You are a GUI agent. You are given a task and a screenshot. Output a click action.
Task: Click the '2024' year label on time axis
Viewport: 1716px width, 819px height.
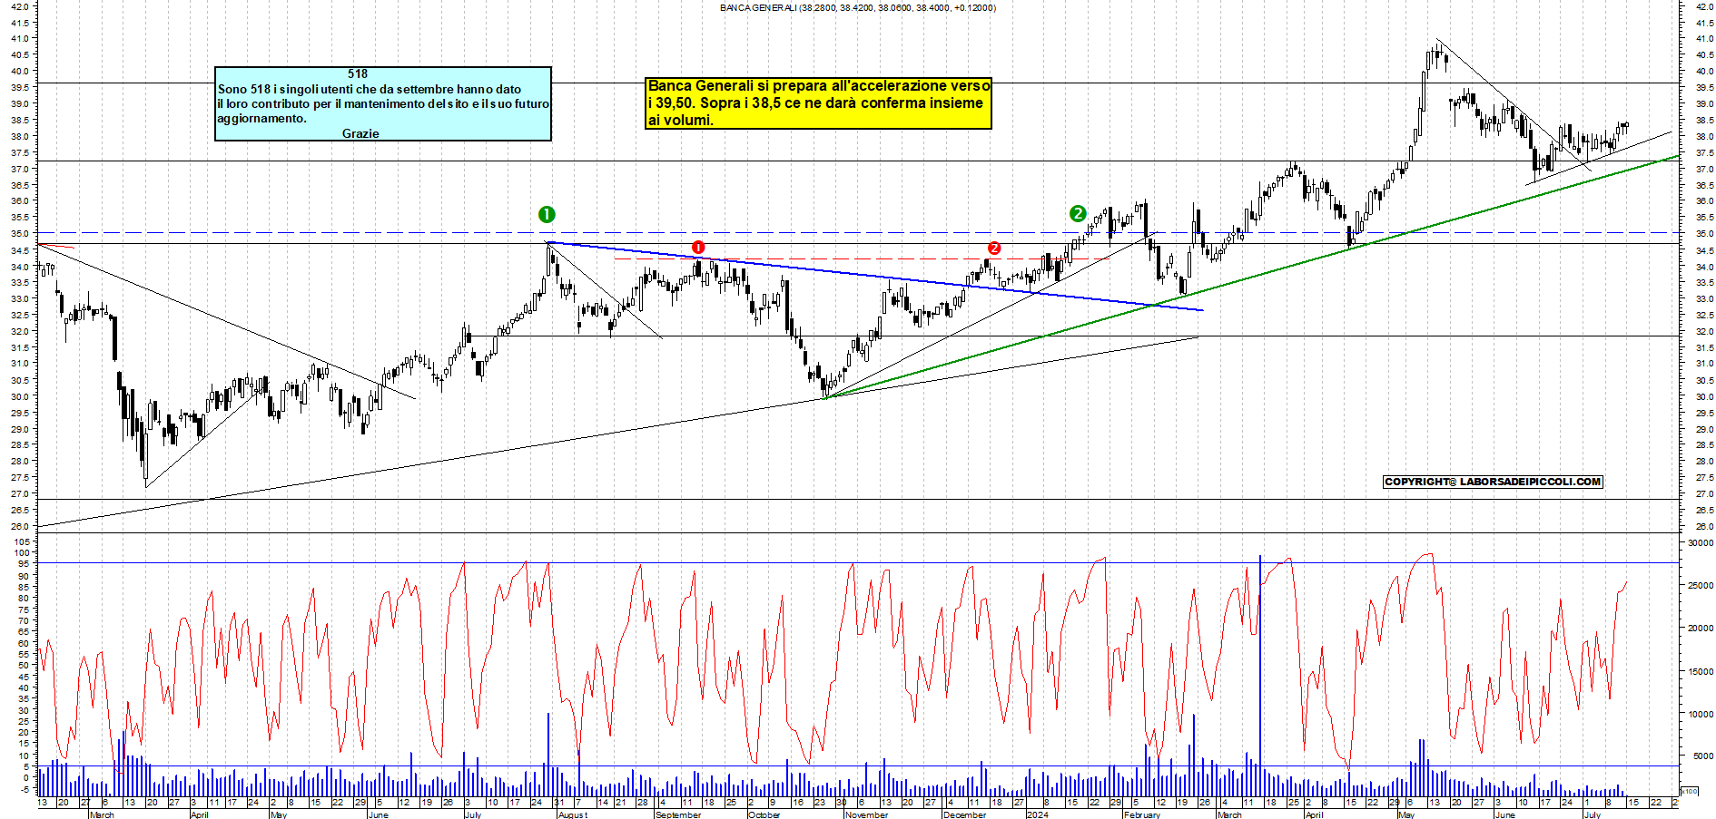click(1037, 814)
